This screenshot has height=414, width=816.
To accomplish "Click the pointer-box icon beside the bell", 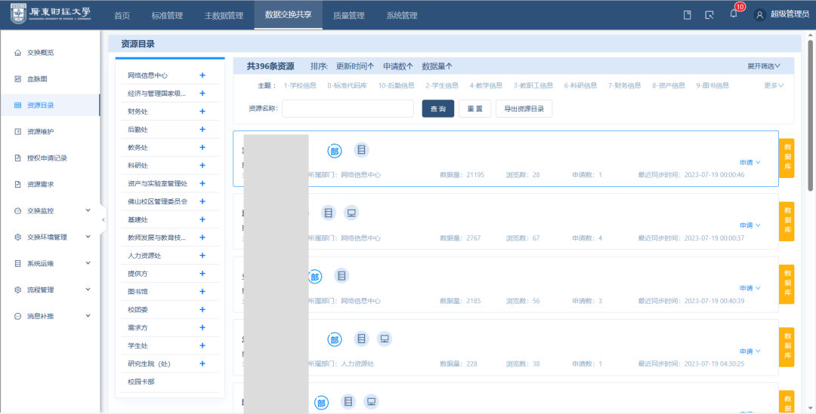I will tap(709, 15).
